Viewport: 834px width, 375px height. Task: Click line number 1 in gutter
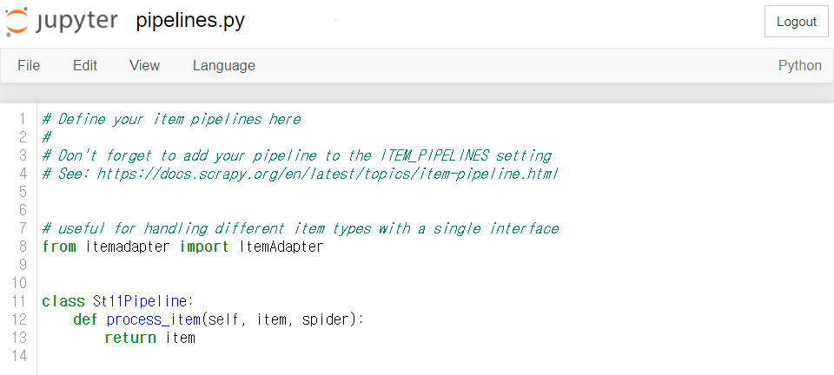[x=23, y=119]
